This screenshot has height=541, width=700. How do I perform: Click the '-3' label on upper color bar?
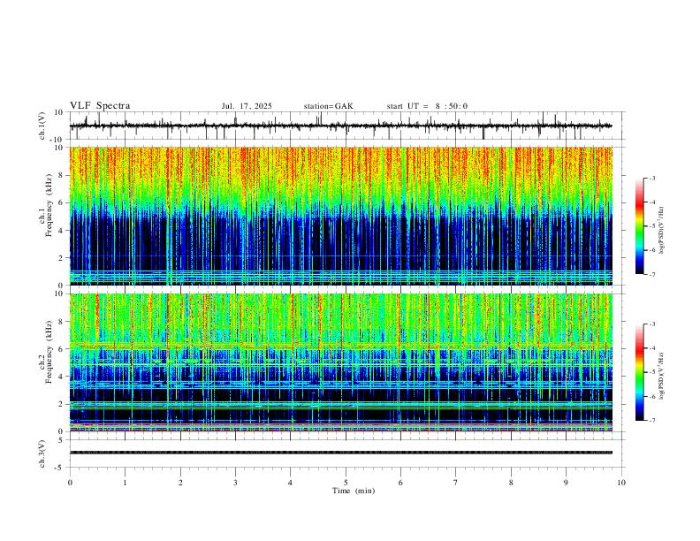point(652,178)
